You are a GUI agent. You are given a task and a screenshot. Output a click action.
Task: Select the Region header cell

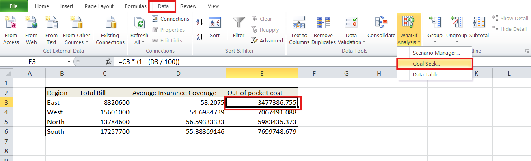click(62, 93)
